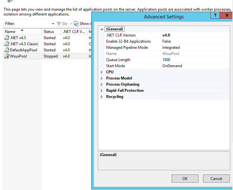233x190 pixels.
Task: Select the .NET CLR Version property
Action: point(121,35)
